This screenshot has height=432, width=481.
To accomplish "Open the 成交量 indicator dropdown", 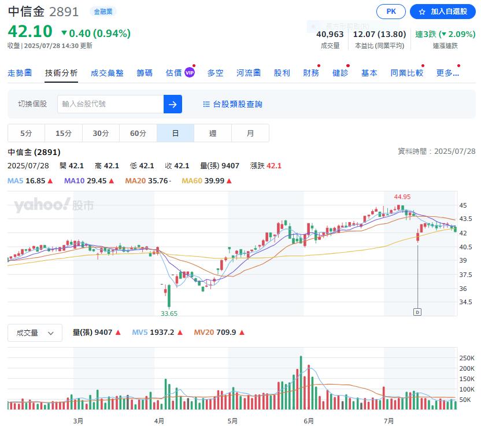I will [x=35, y=333].
